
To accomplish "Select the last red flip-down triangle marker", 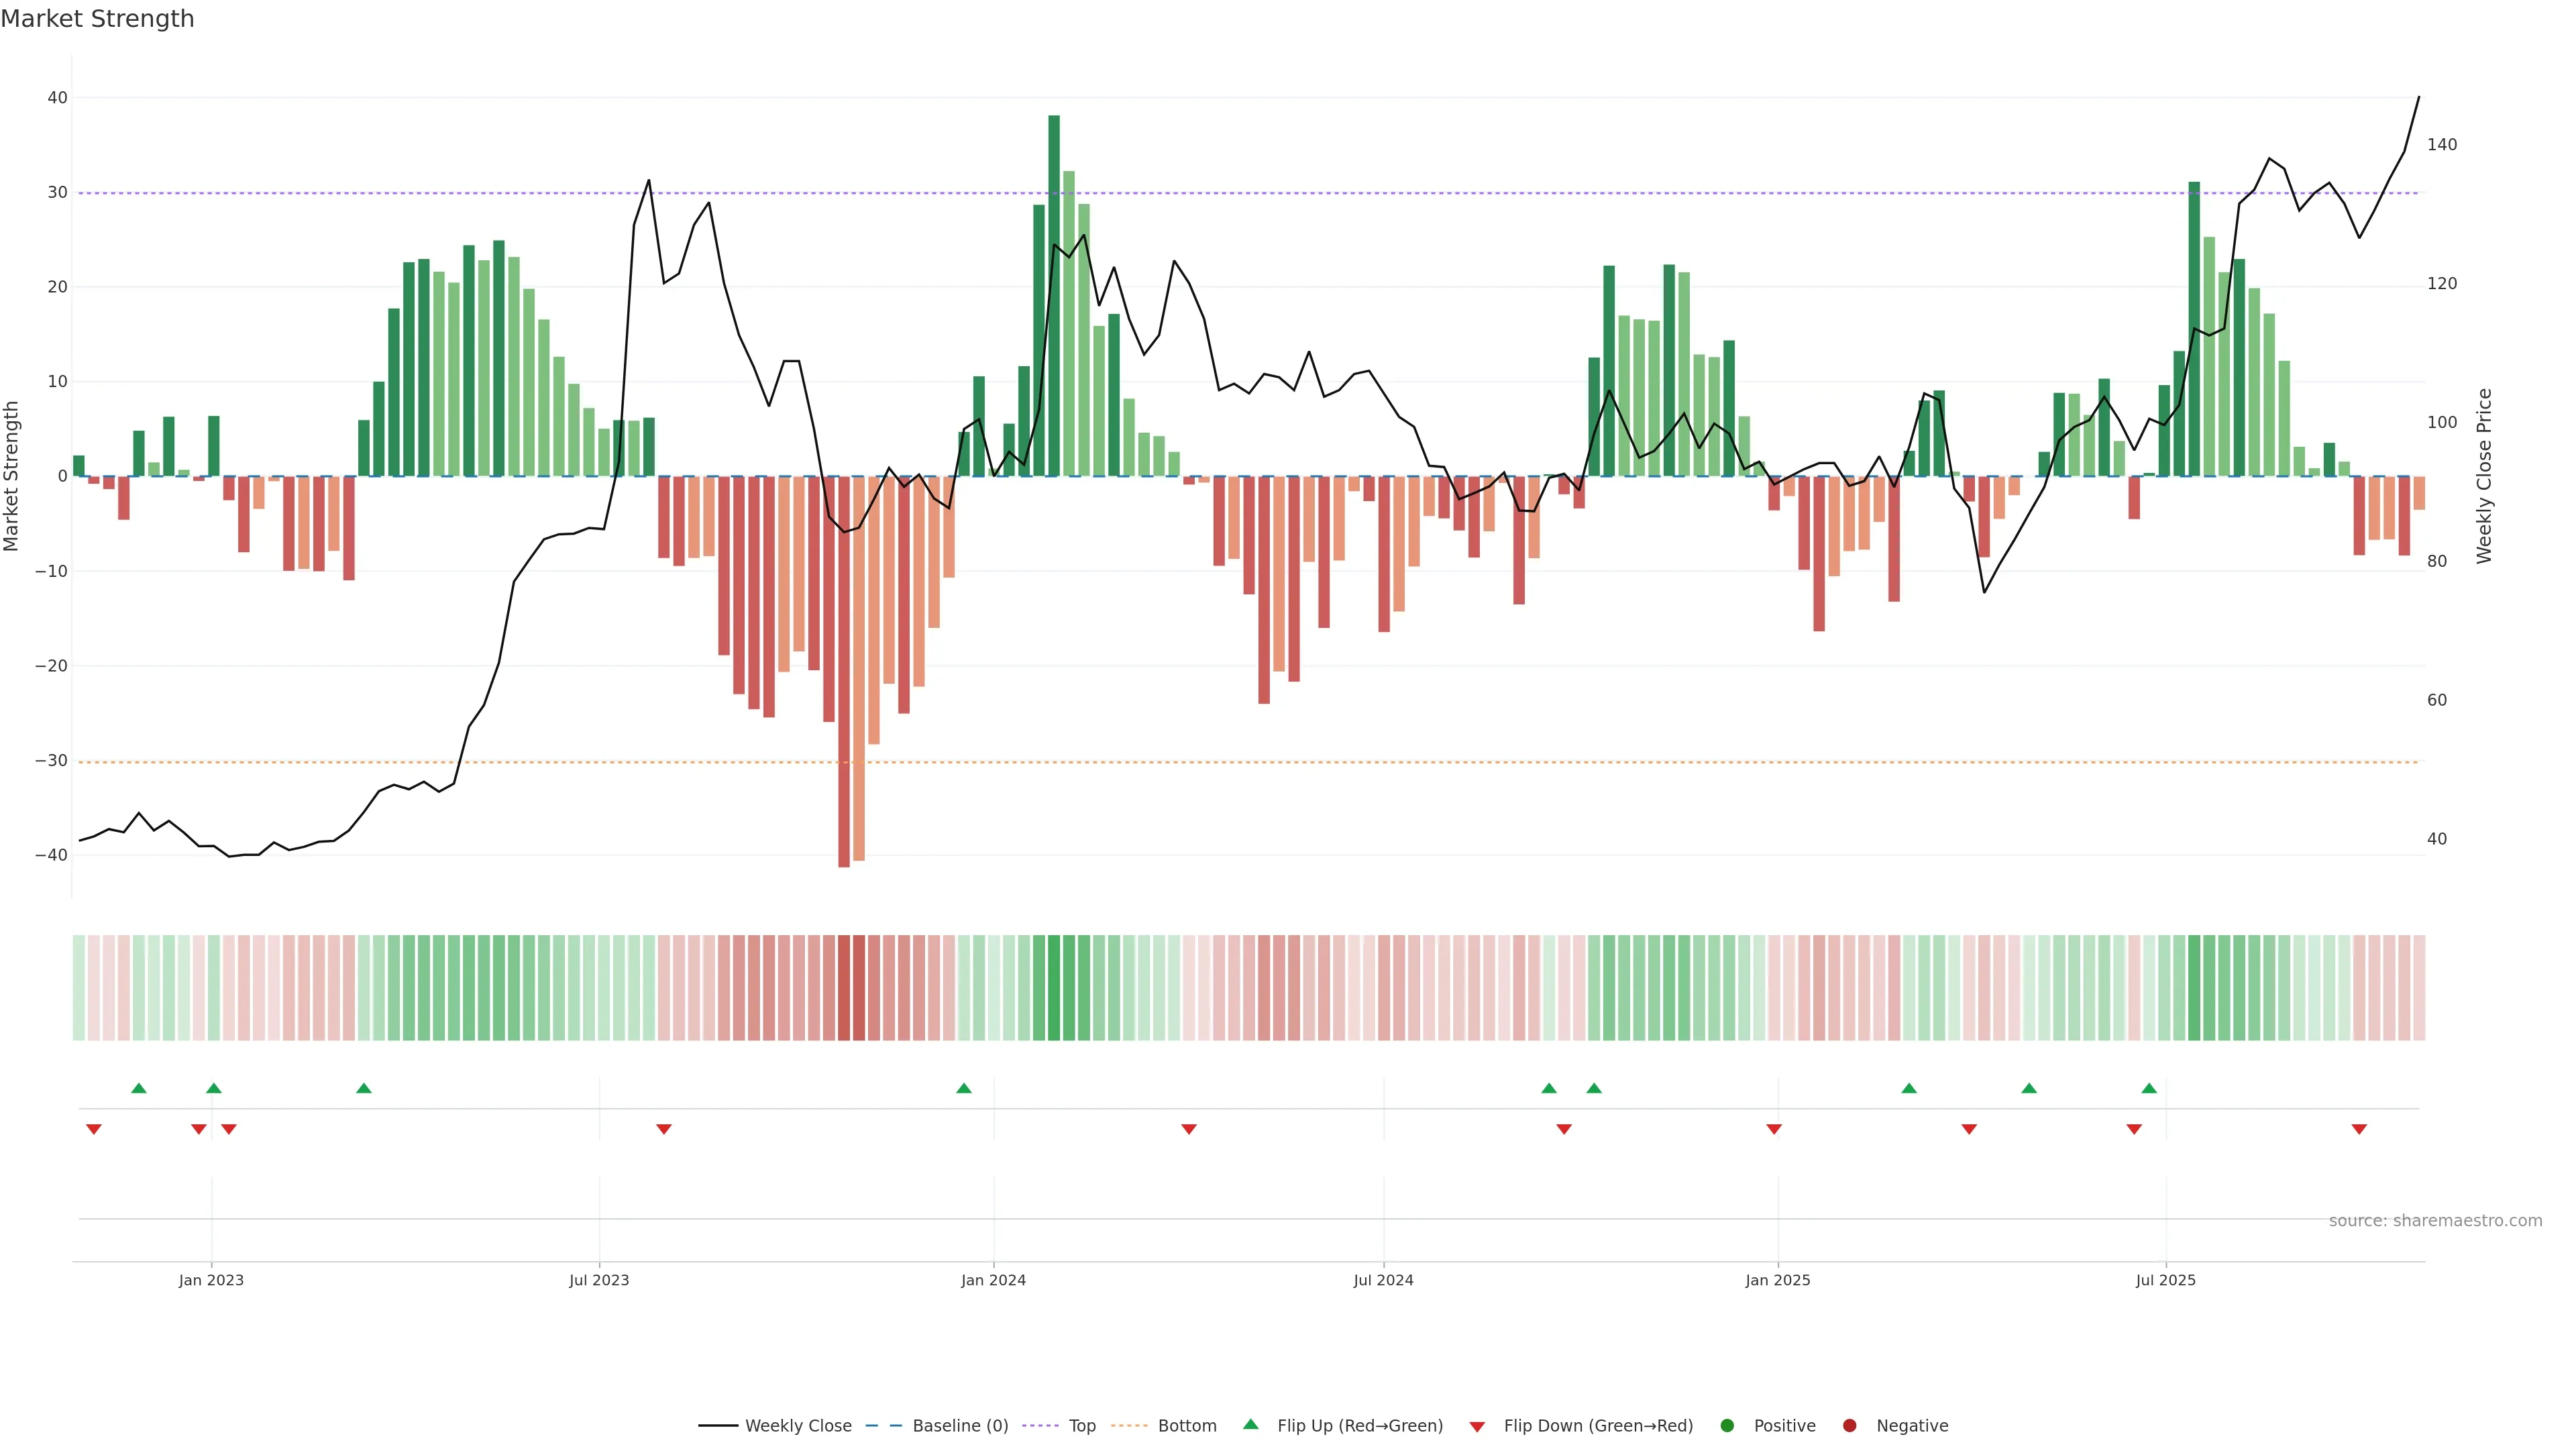I will click(2359, 1129).
